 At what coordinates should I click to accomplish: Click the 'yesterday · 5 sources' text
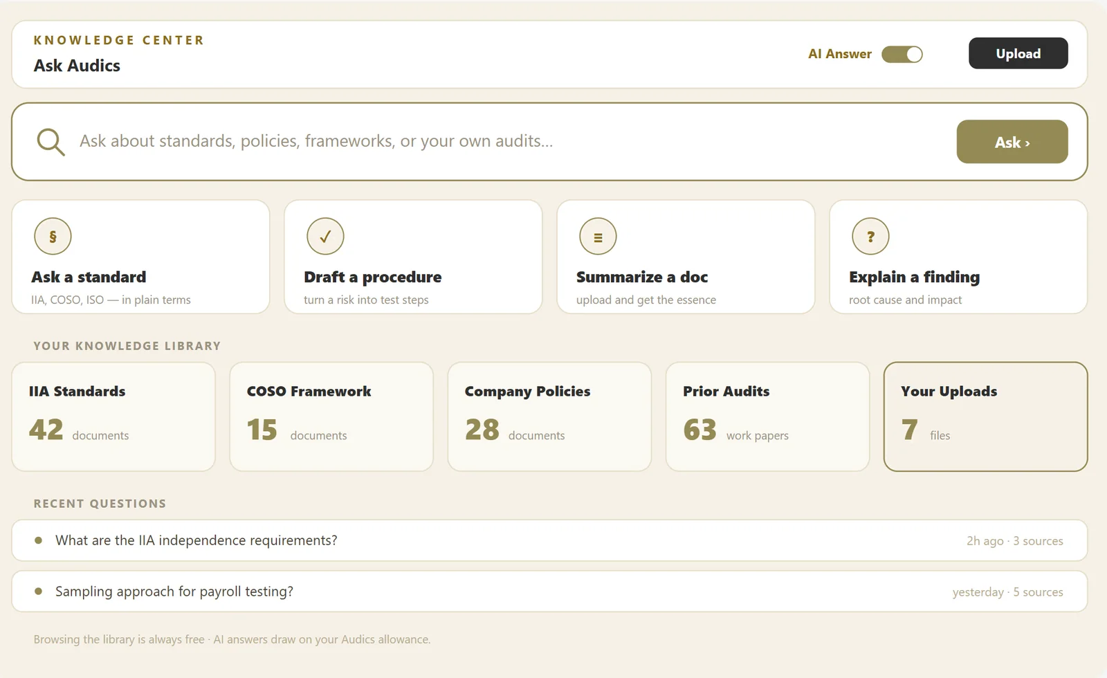1007,592
